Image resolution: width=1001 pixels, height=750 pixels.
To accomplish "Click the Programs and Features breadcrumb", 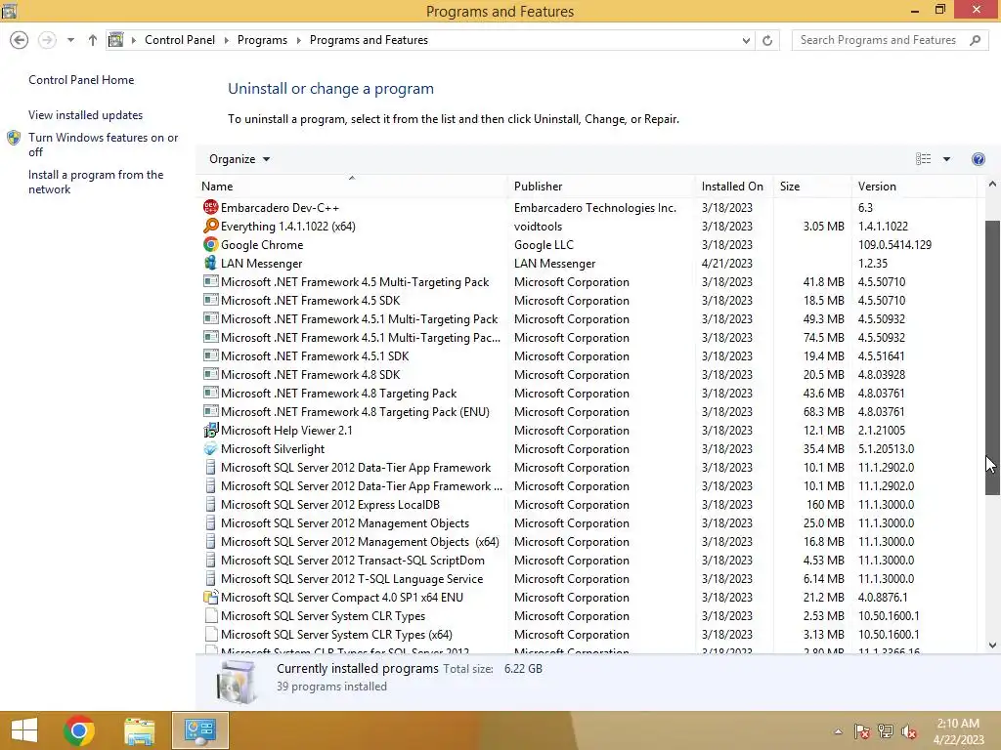I will (x=369, y=39).
